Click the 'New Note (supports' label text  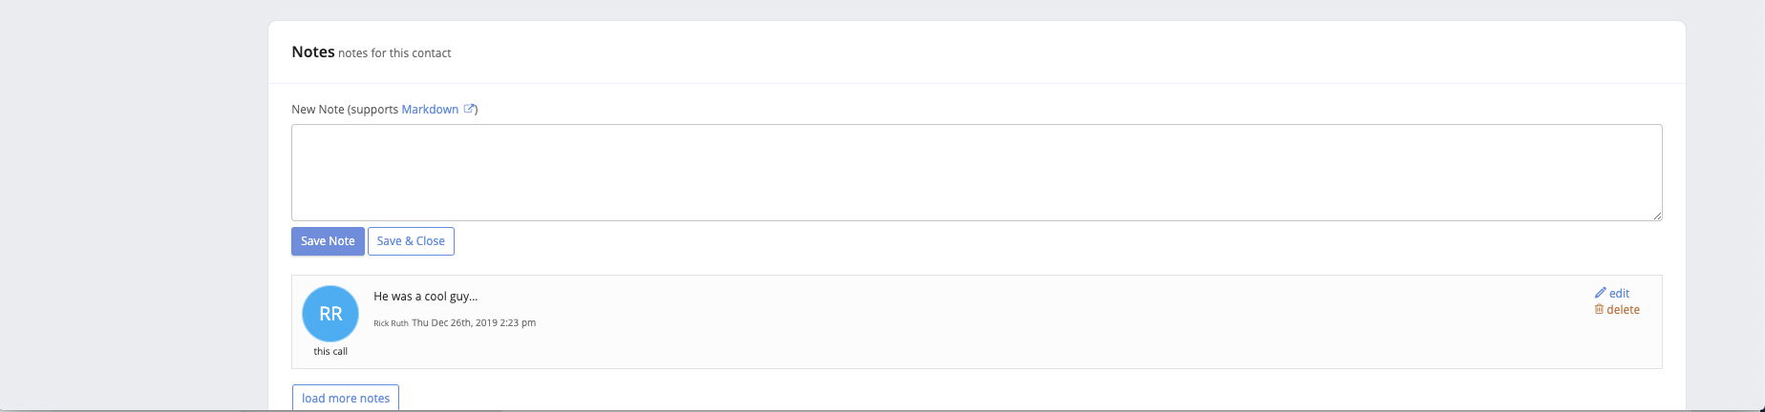coord(345,110)
